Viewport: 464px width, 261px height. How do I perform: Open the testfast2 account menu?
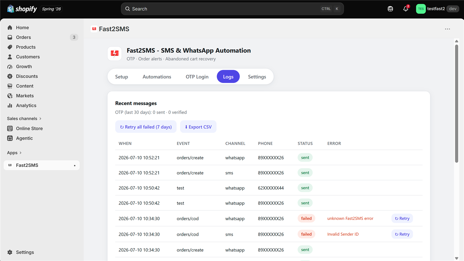[x=437, y=9]
